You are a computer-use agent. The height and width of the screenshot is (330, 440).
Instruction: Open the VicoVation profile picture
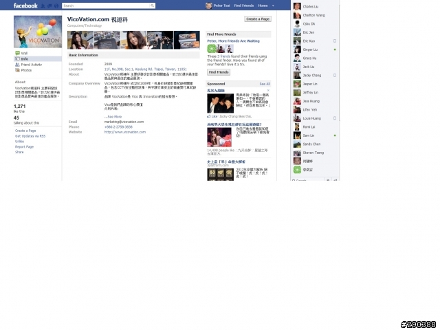(x=38, y=32)
